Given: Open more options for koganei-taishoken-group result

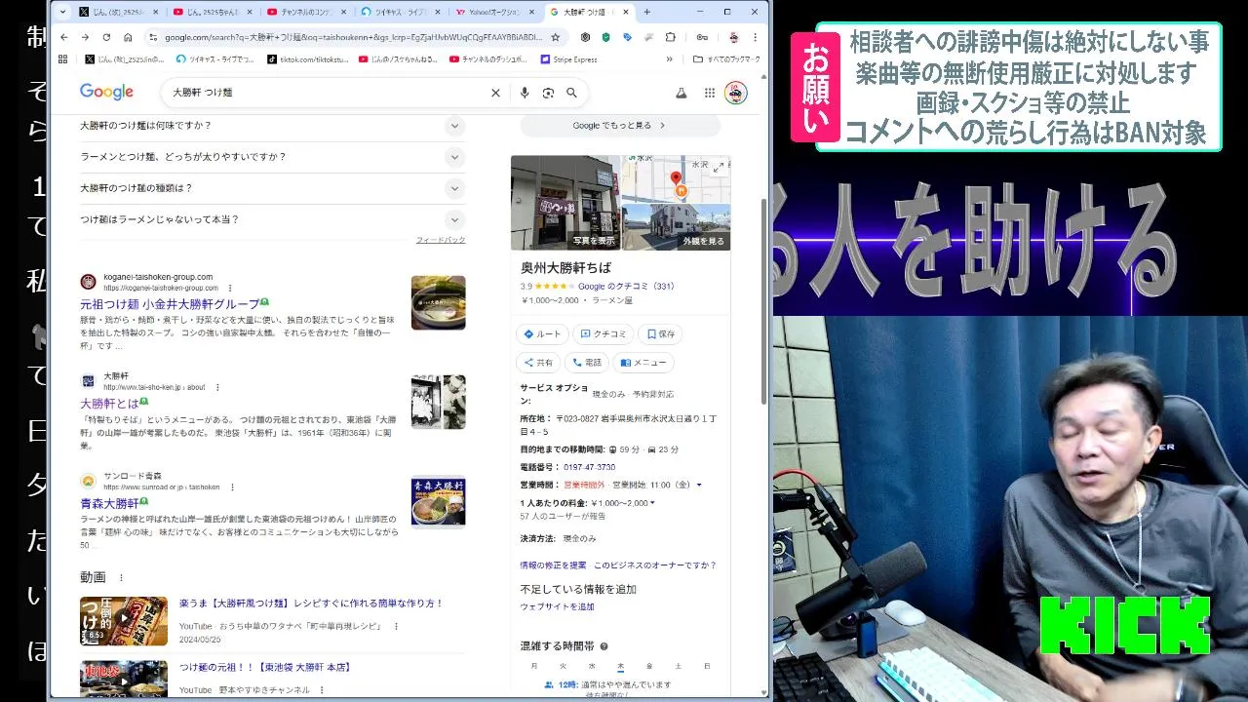Looking at the screenshot, I should (230, 288).
